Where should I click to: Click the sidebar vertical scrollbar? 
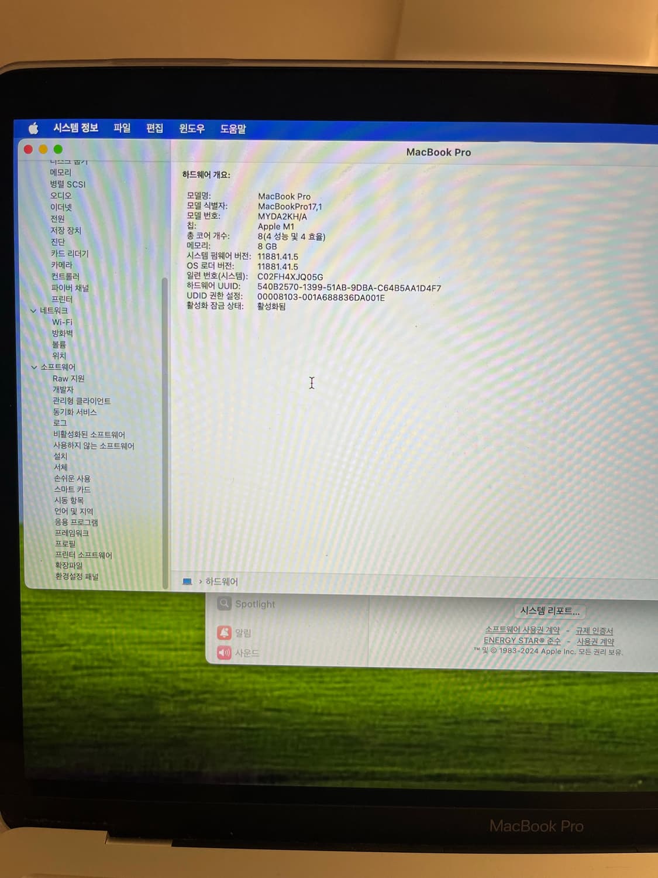click(x=165, y=432)
